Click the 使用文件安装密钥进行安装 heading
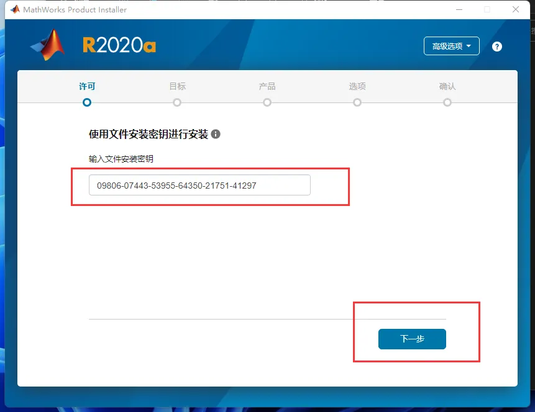 coord(149,134)
